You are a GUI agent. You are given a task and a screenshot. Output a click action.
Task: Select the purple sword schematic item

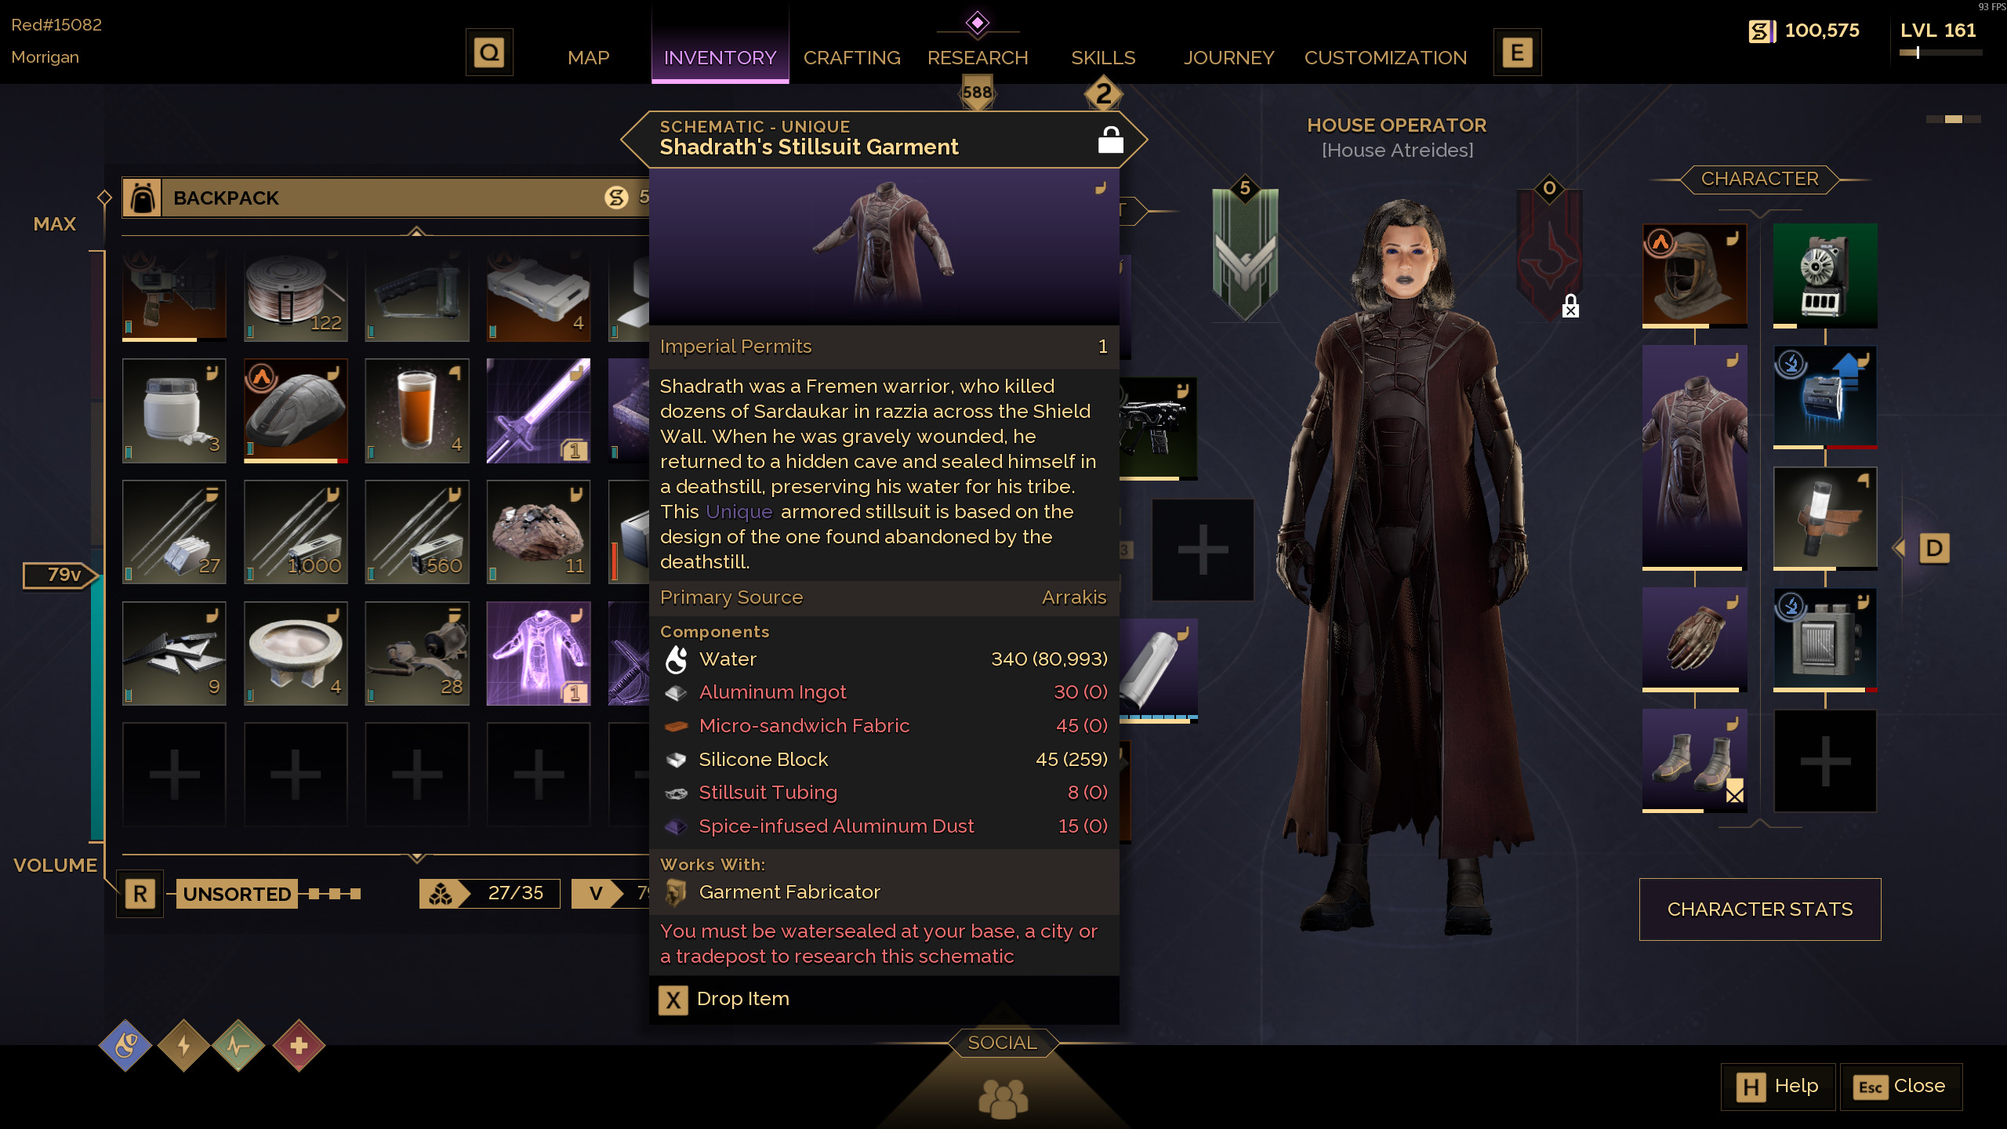[x=538, y=411]
